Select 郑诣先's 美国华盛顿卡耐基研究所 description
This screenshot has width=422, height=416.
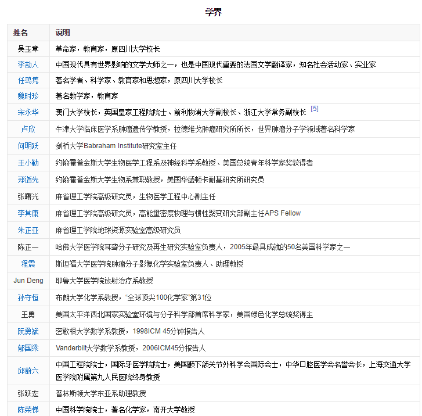[160, 180]
